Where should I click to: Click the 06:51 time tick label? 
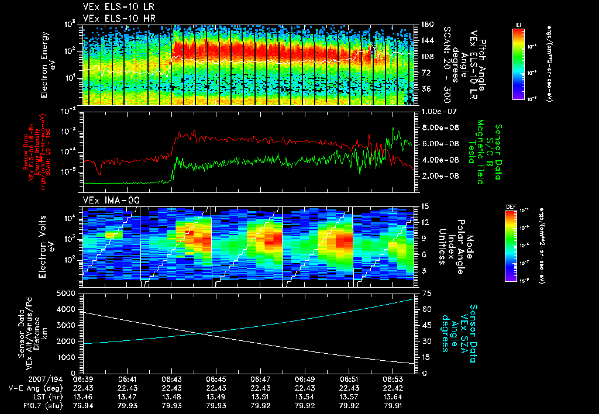pyautogui.click(x=349, y=379)
